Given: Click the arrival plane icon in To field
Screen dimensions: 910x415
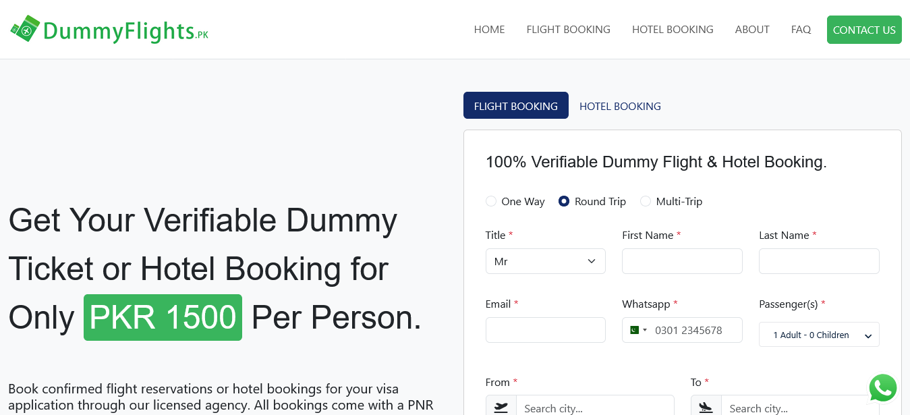Looking at the screenshot, I should [x=706, y=407].
